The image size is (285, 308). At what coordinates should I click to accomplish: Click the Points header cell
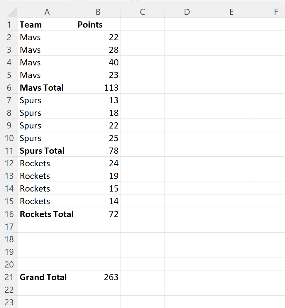(x=98, y=24)
